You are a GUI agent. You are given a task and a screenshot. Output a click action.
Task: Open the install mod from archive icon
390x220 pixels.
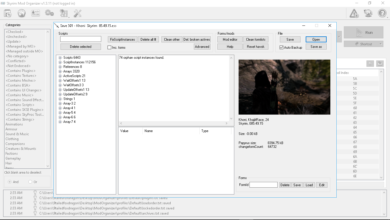[7, 13]
